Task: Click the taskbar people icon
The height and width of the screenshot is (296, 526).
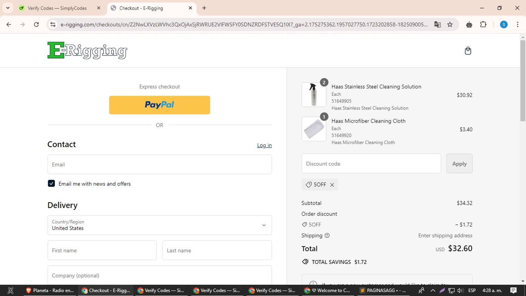Action: [422, 290]
